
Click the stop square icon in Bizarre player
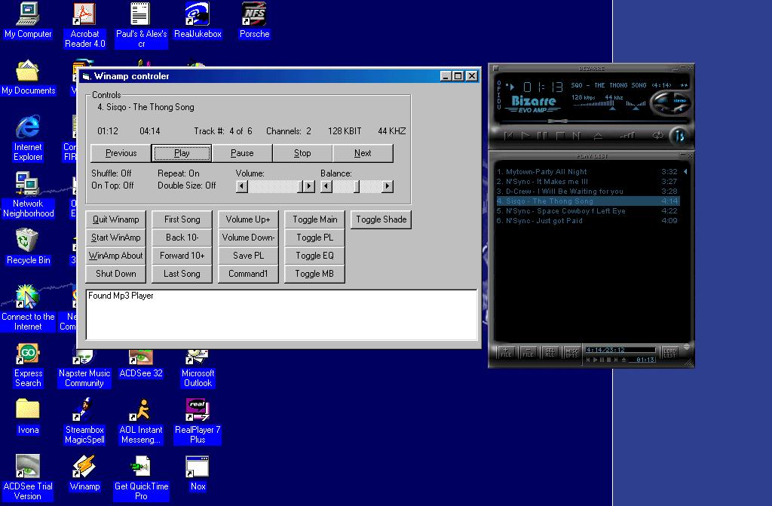[x=560, y=136]
